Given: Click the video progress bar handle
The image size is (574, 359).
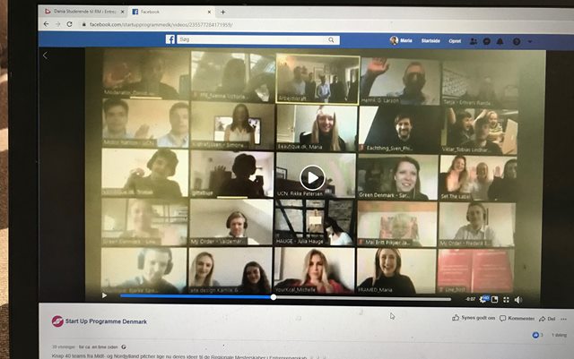Looking at the screenshot, I should (x=274, y=297).
